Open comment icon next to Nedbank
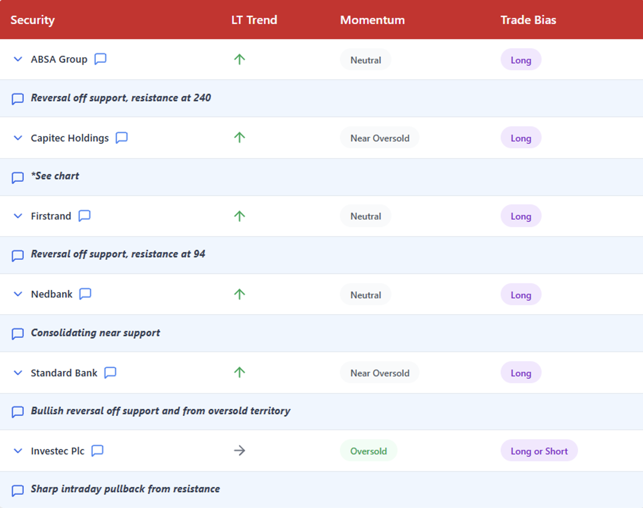The height and width of the screenshot is (508, 643). coord(85,294)
